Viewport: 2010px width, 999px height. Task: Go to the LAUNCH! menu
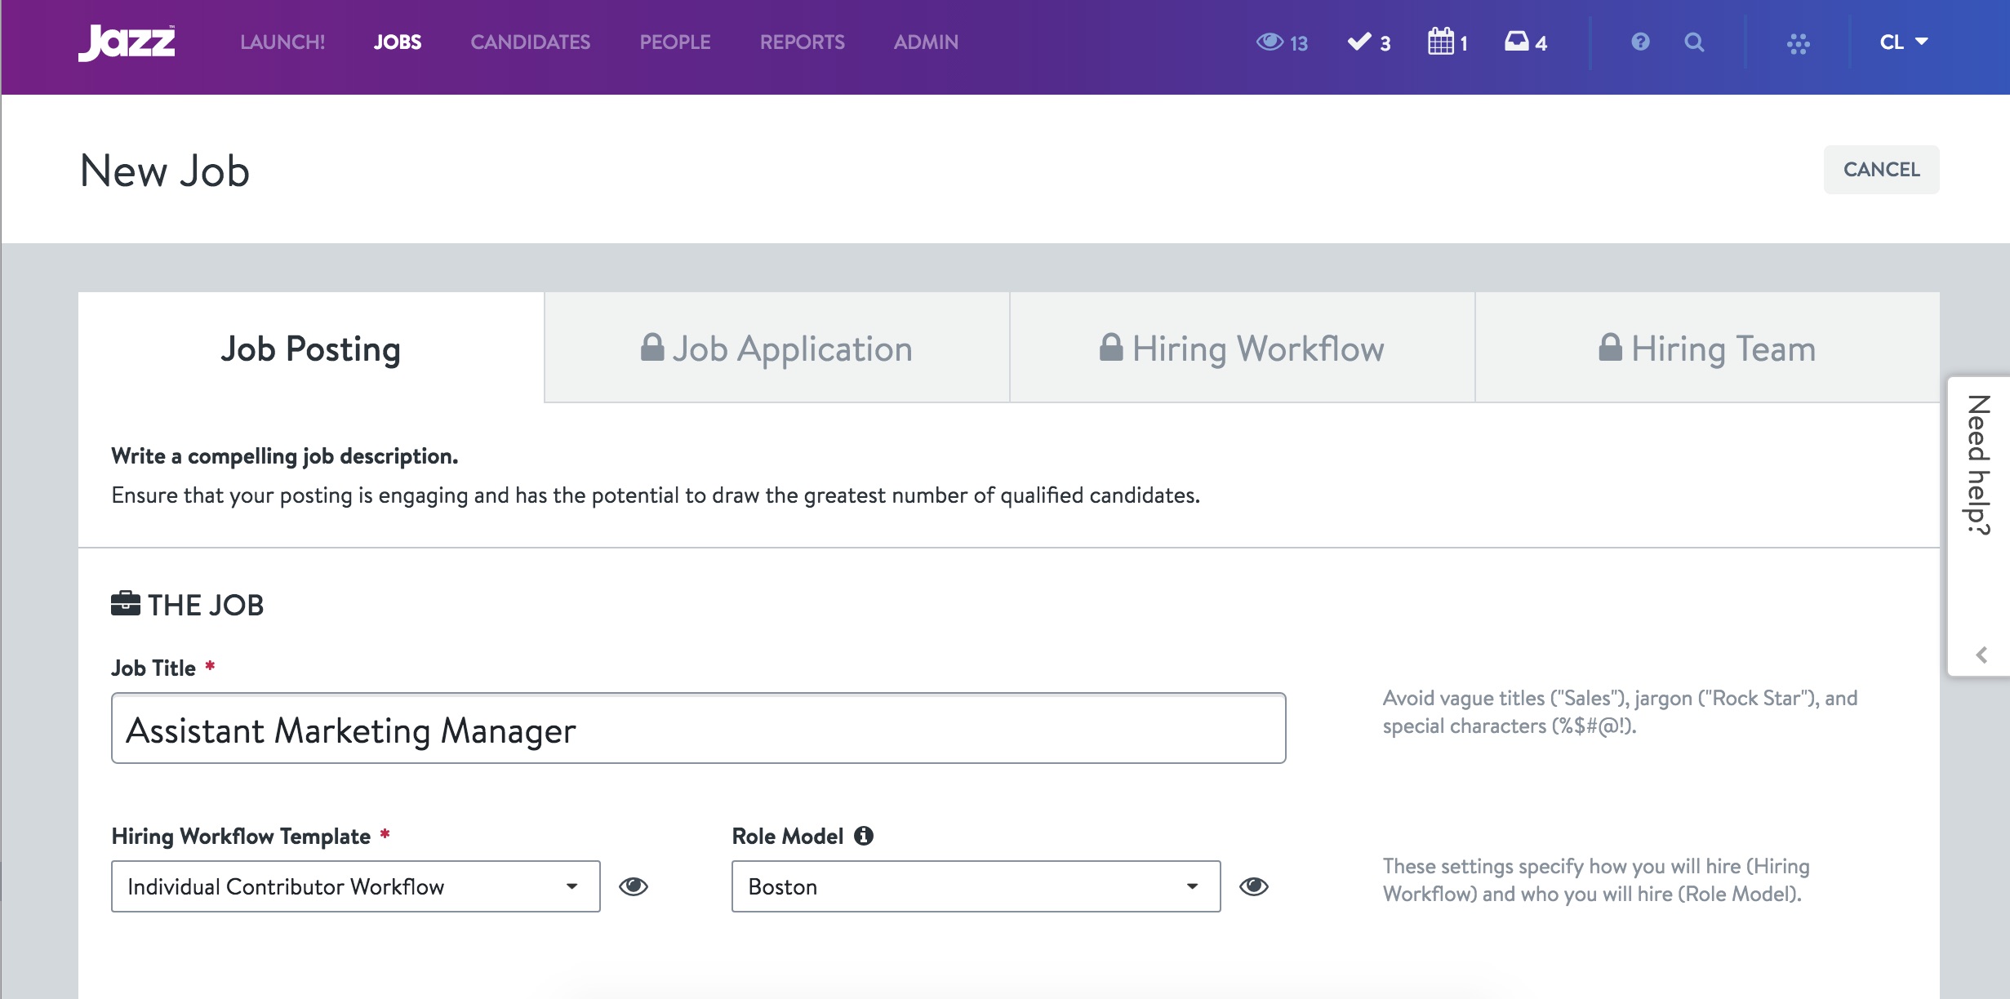[282, 42]
